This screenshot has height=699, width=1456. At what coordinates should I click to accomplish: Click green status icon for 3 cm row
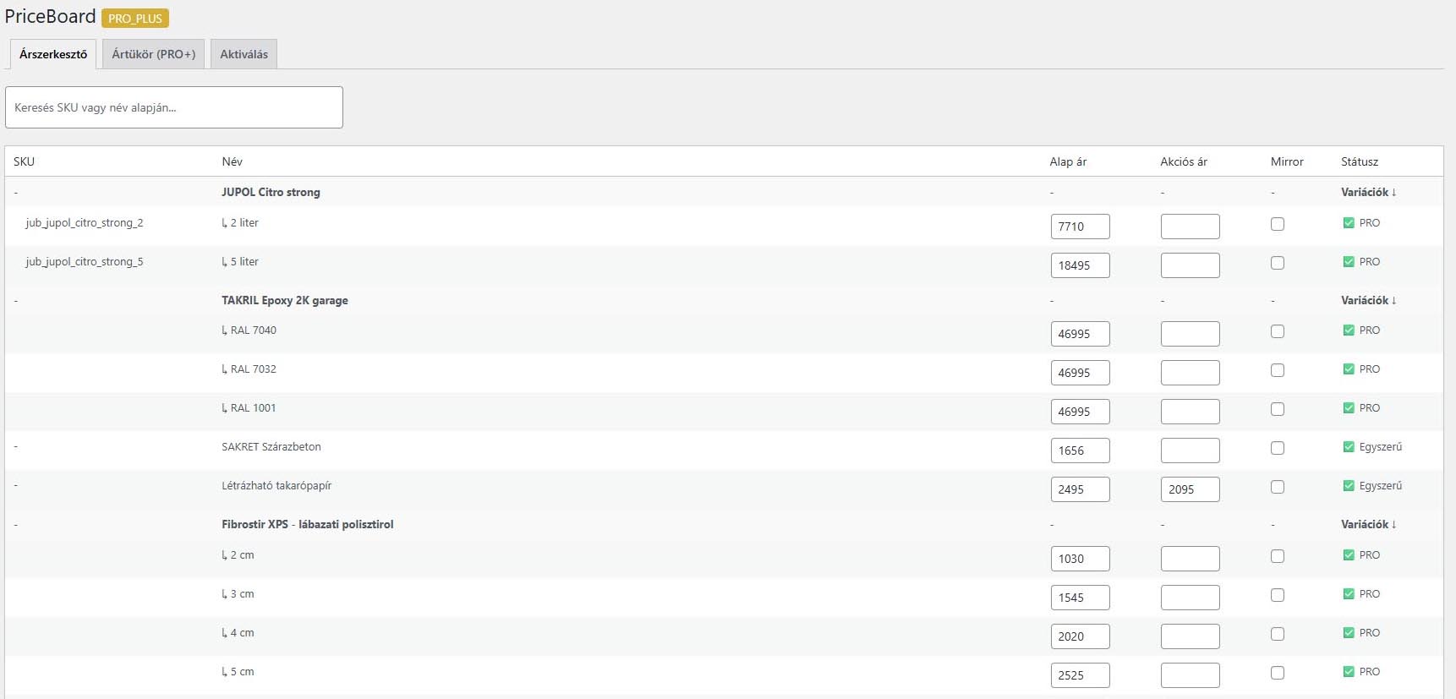(x=1348, y=594)
